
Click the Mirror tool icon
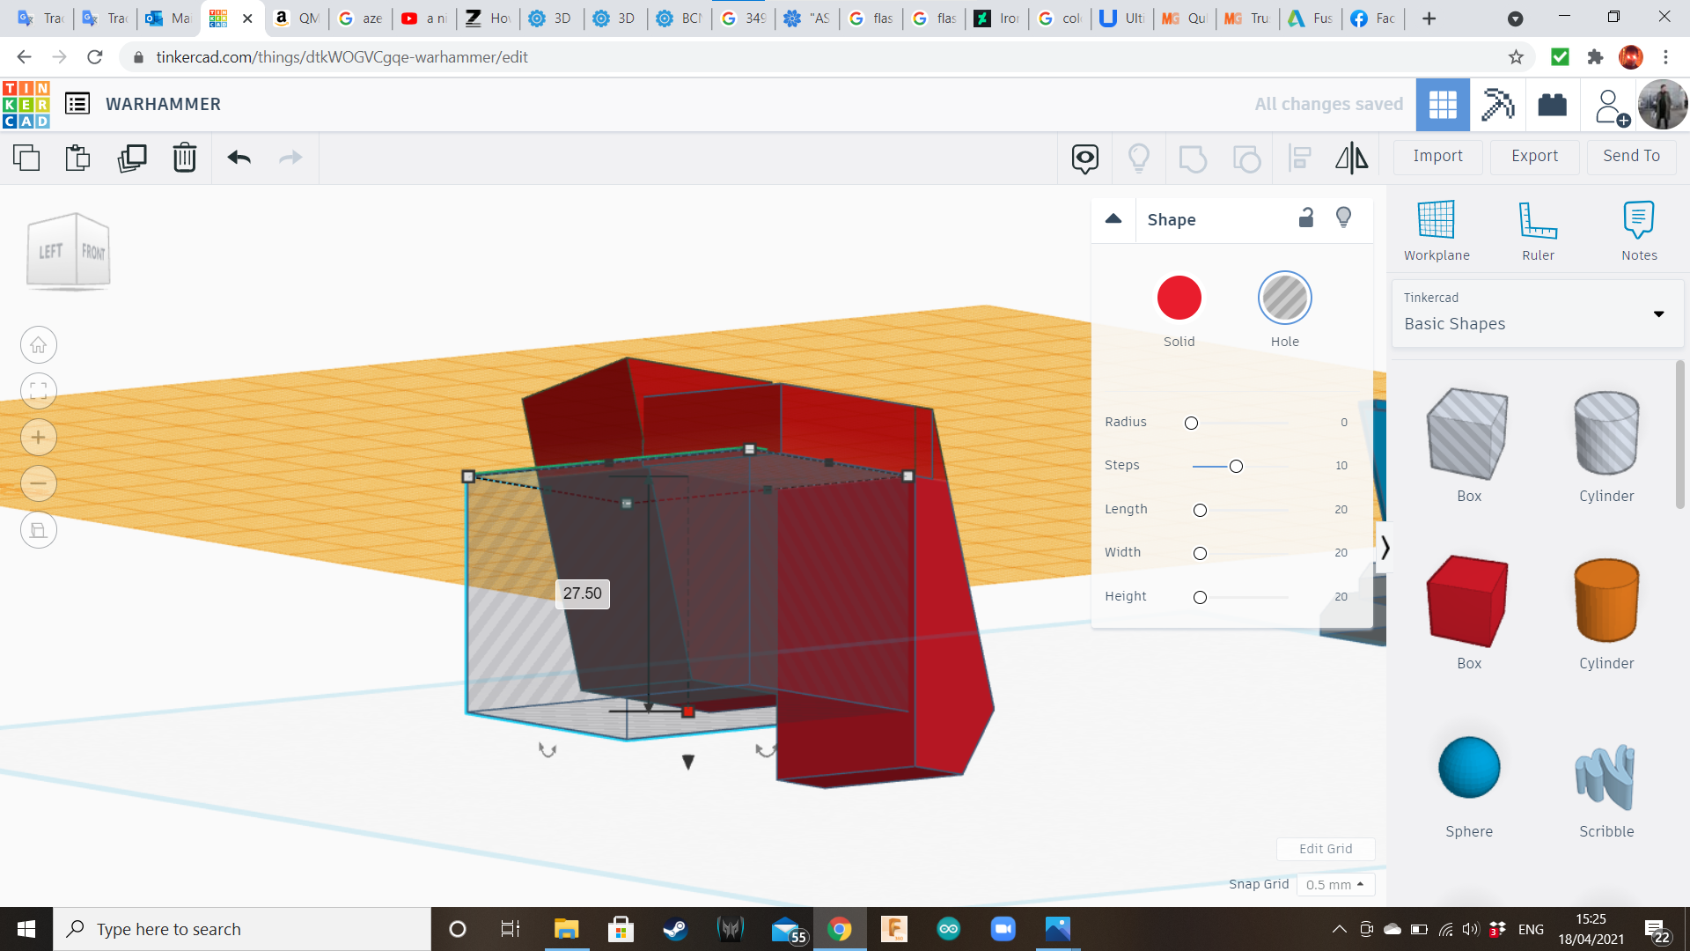(x=1351, y=158)
